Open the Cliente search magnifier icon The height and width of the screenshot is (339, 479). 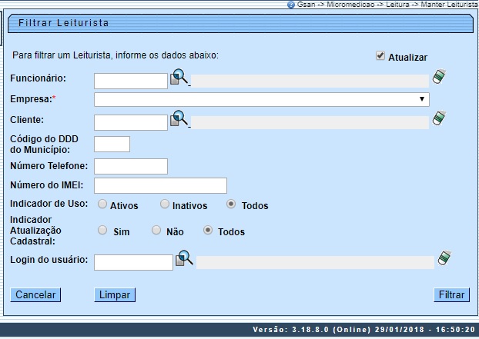(179, 119)
